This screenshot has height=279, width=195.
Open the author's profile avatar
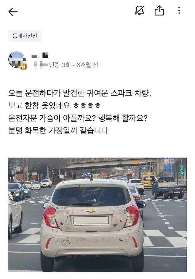(x=17, y=60)
